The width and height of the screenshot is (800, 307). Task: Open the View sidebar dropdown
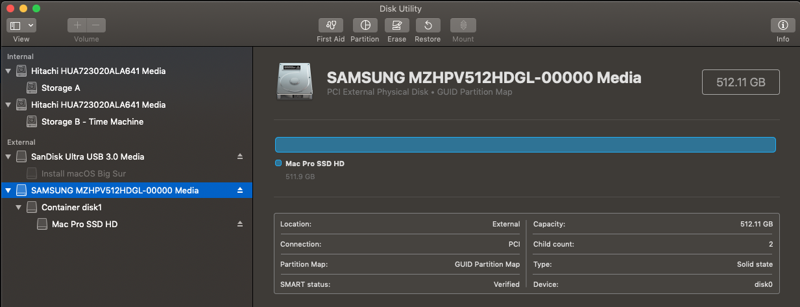(x=21, y=25)
